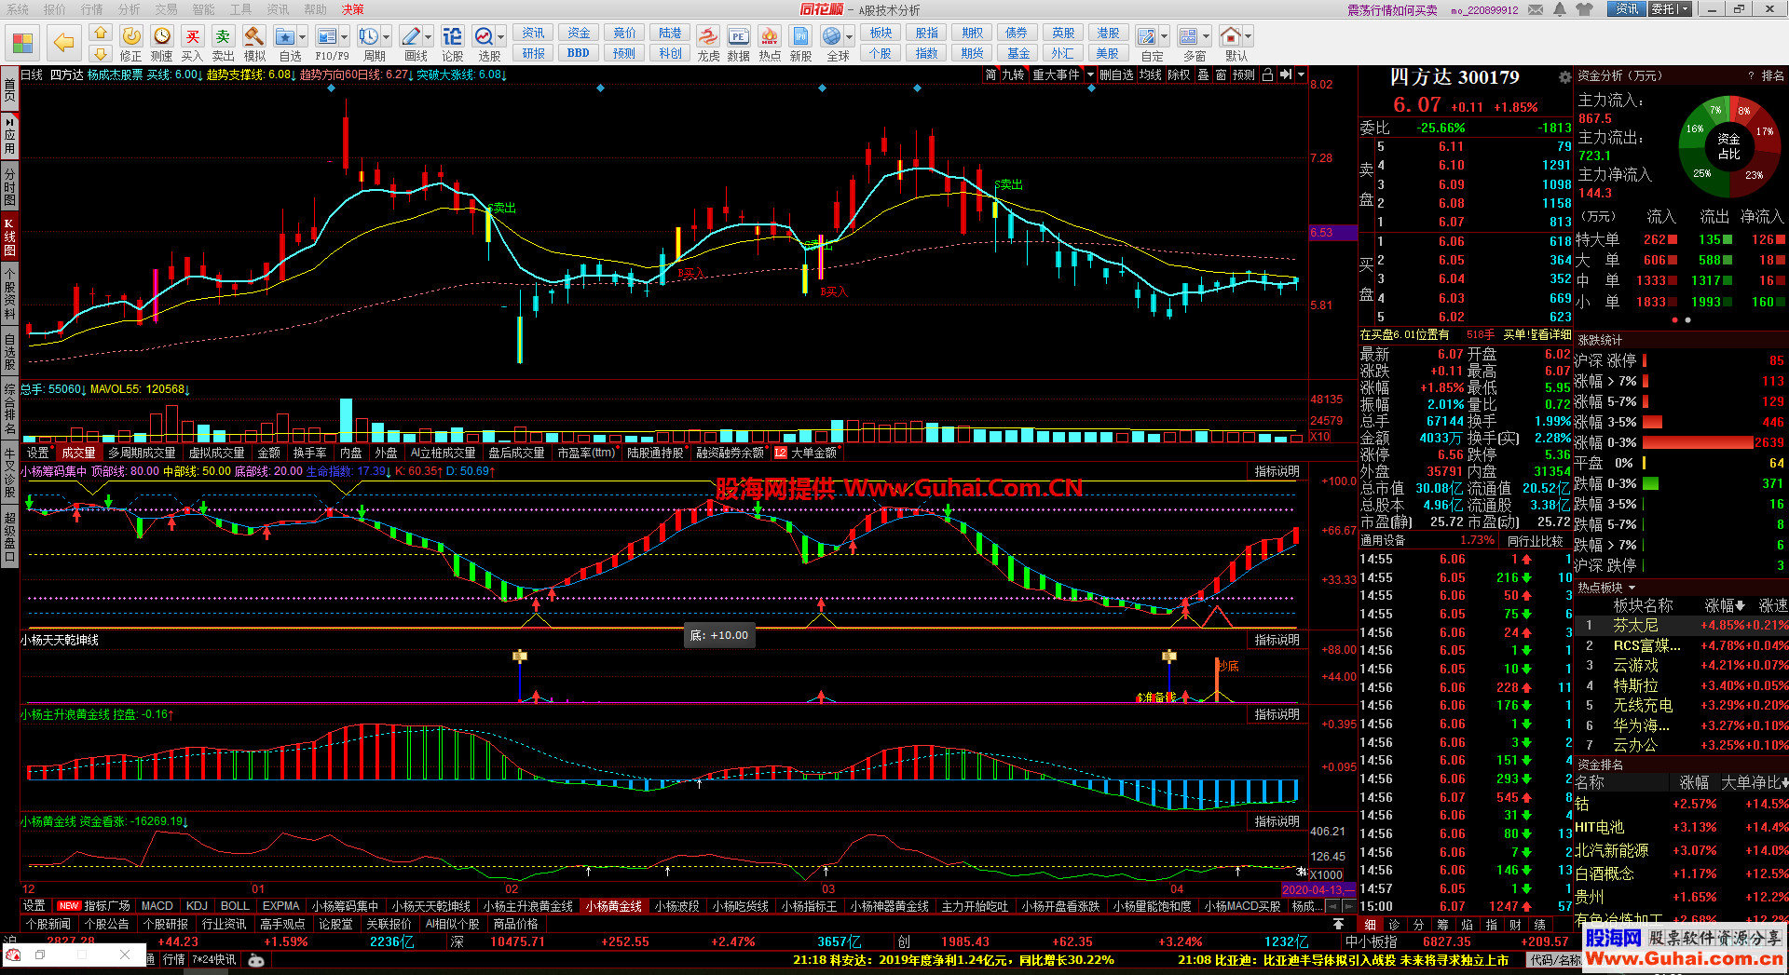Expand the 选股 dropdown arrow
This screenshot has height=975, width=1789.
pyautogui.click(x=501, y=37)
